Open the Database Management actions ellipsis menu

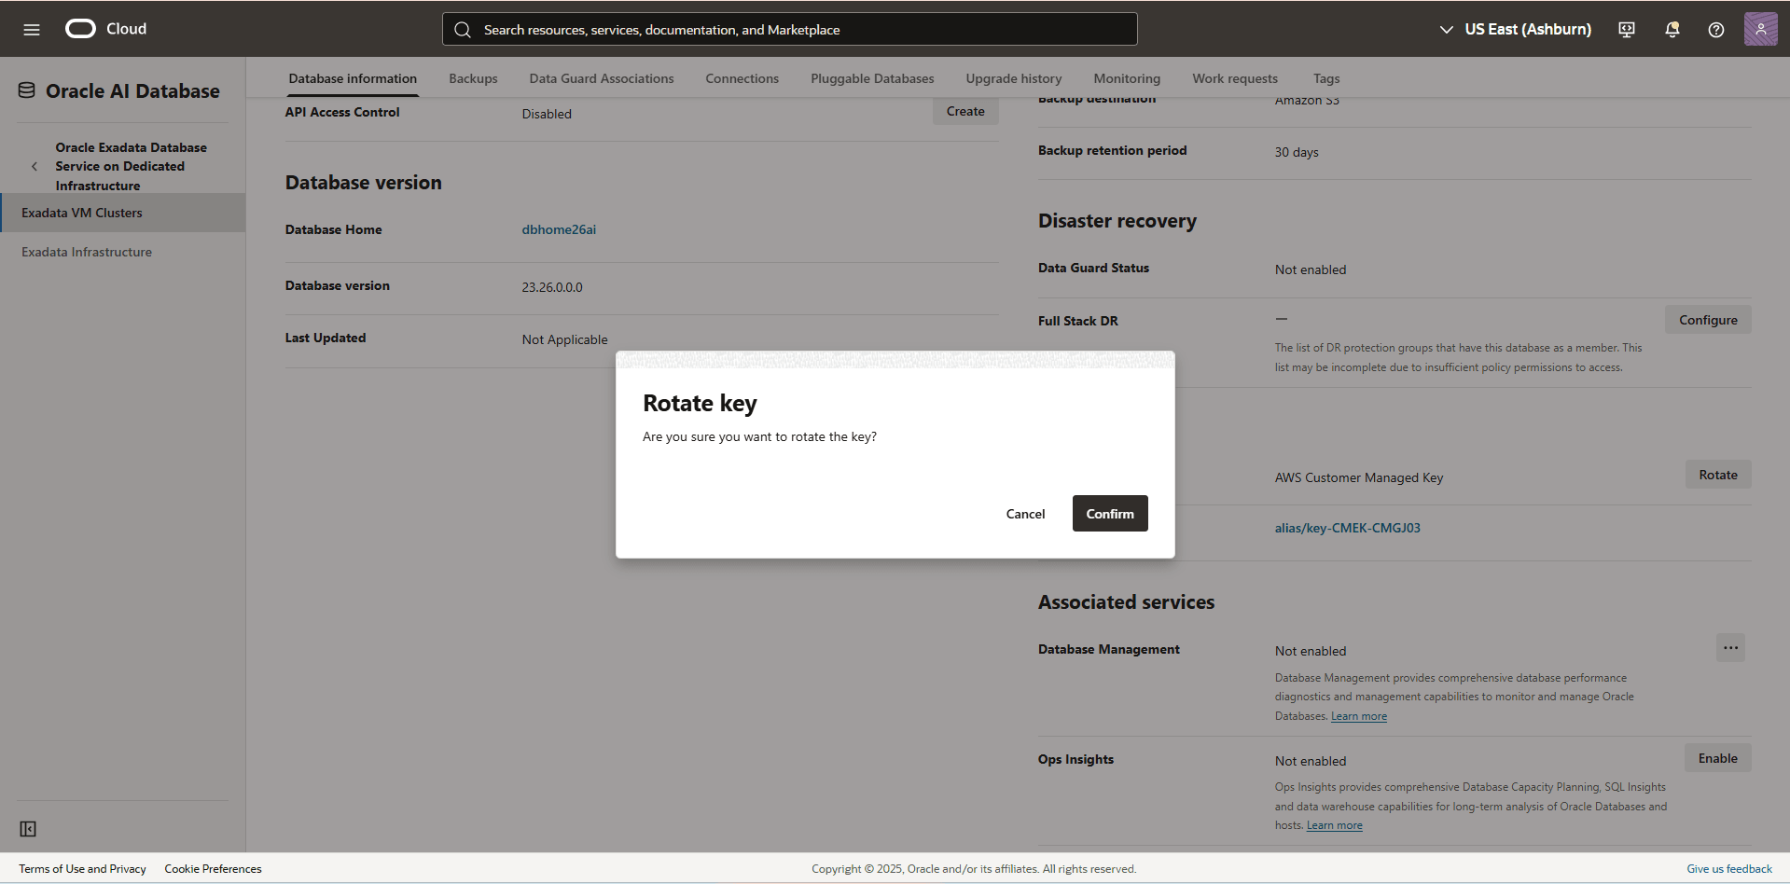pyautogui.click(x=1730, y=647)
